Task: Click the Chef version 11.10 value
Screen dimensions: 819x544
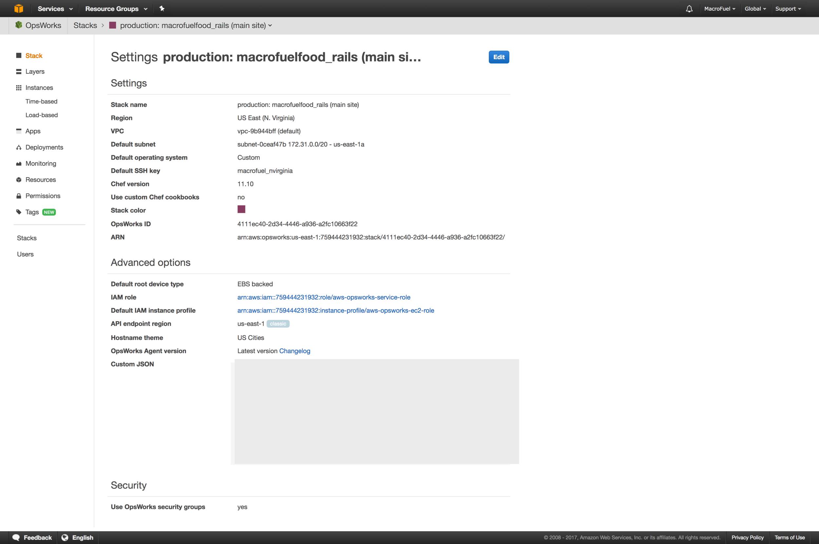Action: click(x=245, y=184)
